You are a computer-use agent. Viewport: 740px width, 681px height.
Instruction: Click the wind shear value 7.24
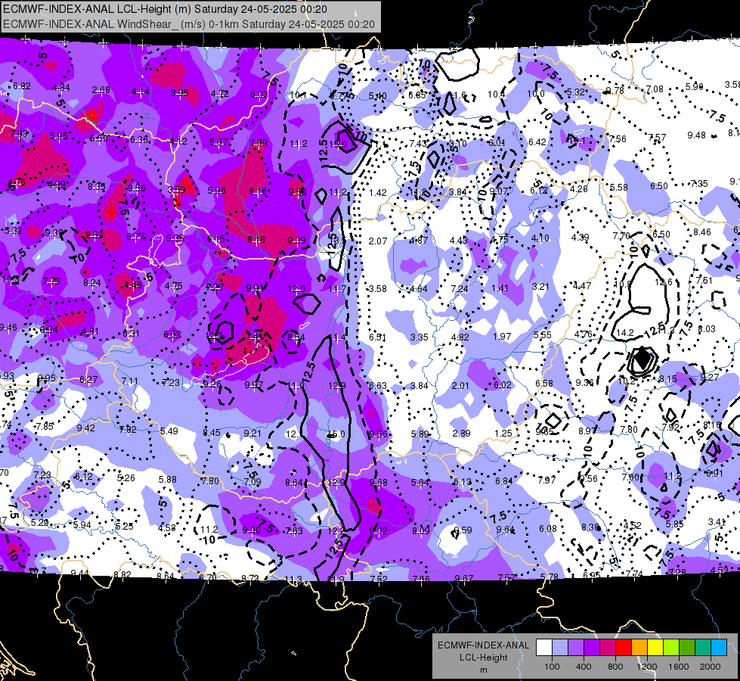point(460,289)
